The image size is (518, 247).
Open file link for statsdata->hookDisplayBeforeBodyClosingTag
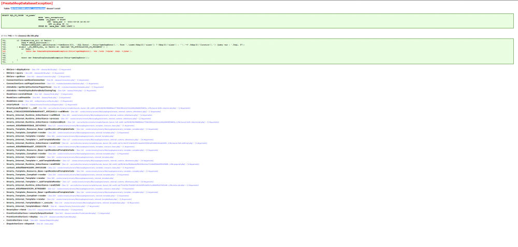(x=70, y=90)
